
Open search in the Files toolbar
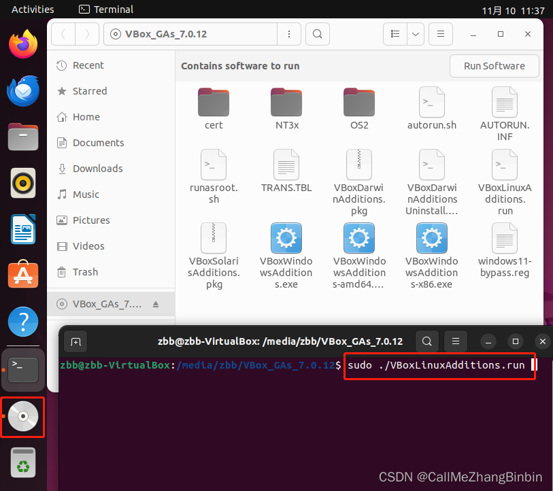coord(317,34)
